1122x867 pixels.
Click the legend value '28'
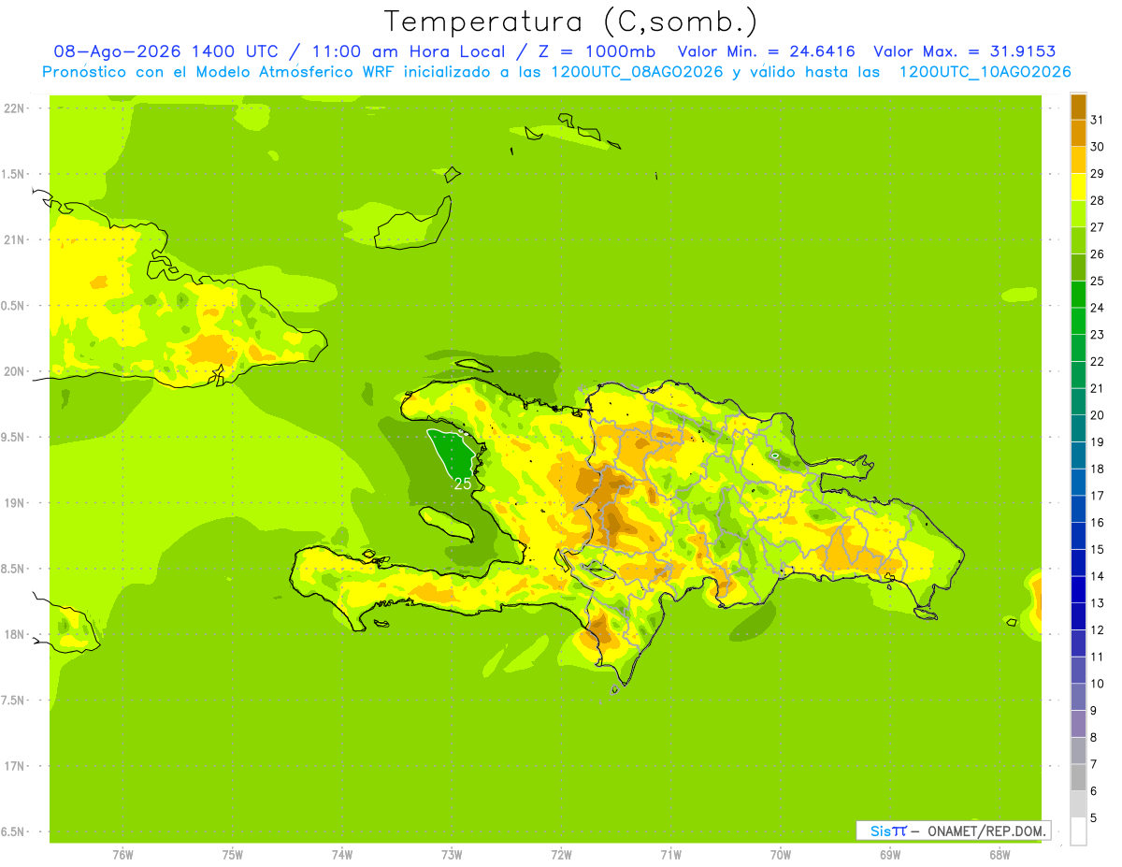[x=1097, y=200]
